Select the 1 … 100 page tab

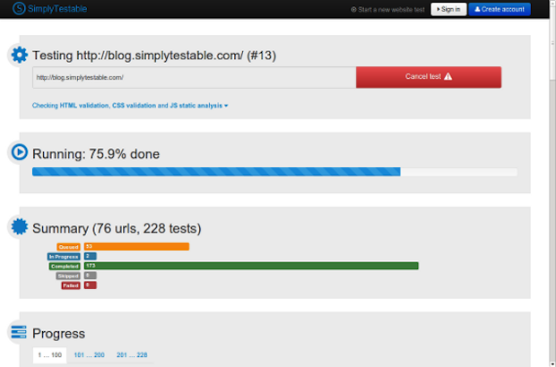pyautogui.click(x=49, y=354)
